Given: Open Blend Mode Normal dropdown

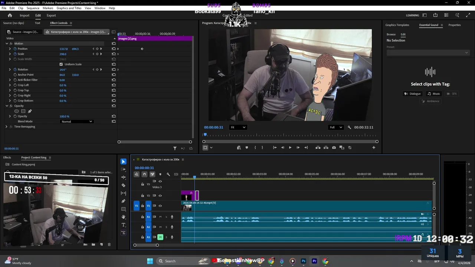Looking at the screenshot, I should tap(76, 122).
